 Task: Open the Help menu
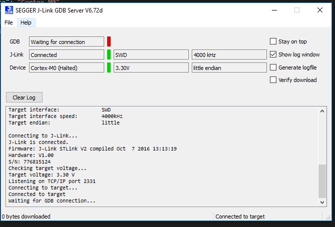pyautogui.click(x=26, y=22)
